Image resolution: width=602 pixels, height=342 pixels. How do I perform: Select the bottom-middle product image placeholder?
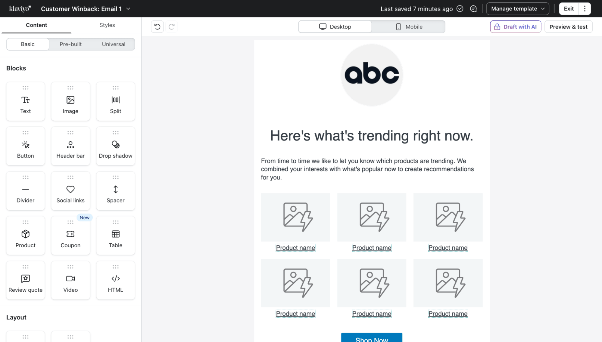(372, 283)
